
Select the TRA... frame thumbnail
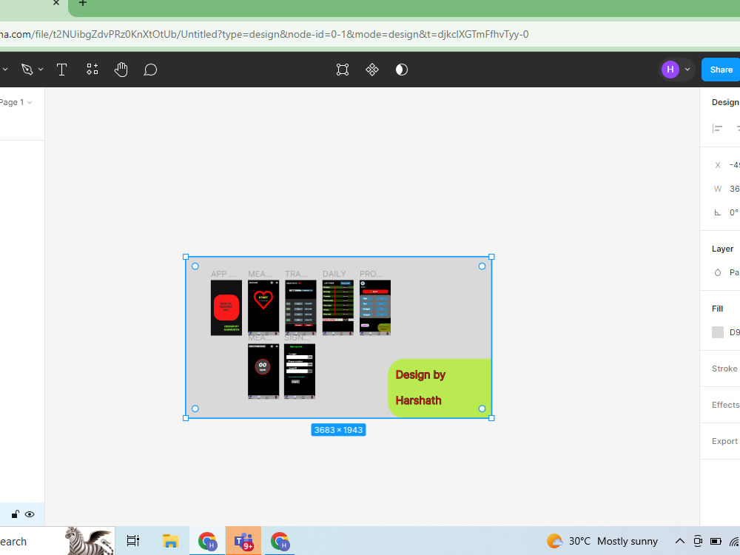(300, 308)
